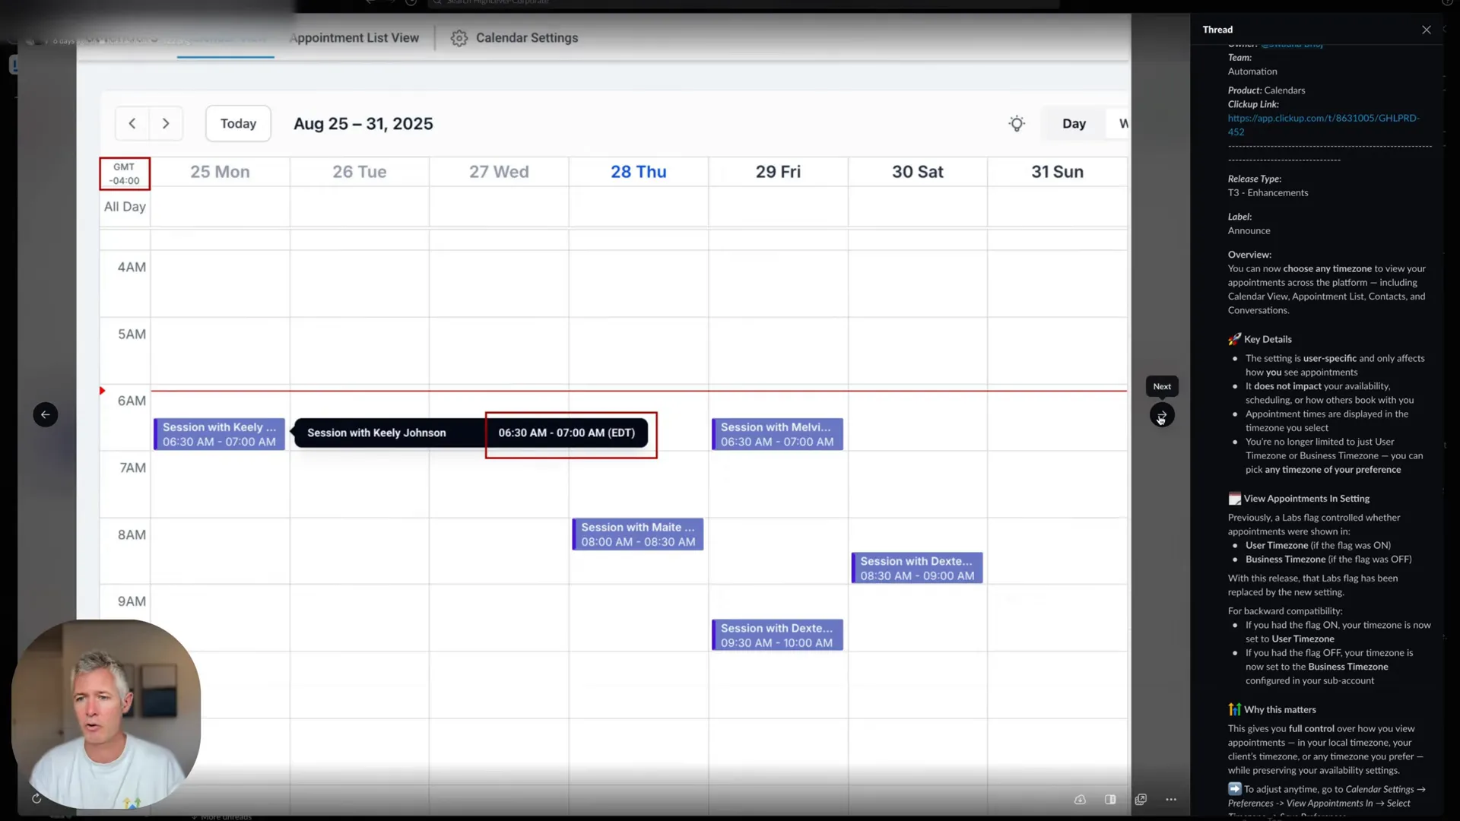The image size is (1460, 821).
Task: Jump to Today in the calendar
Action: point(238,123)
